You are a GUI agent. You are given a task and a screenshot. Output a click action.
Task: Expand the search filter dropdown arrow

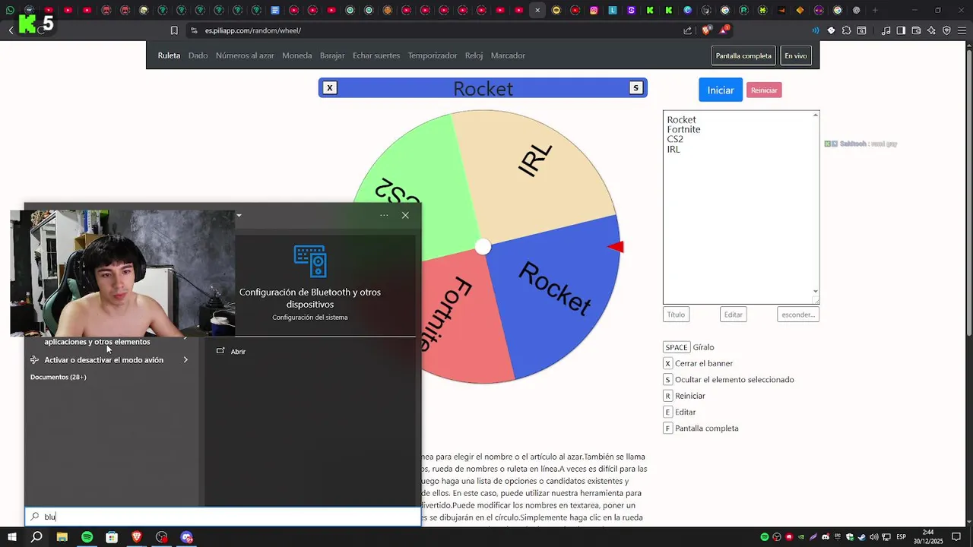coord(239,215)
